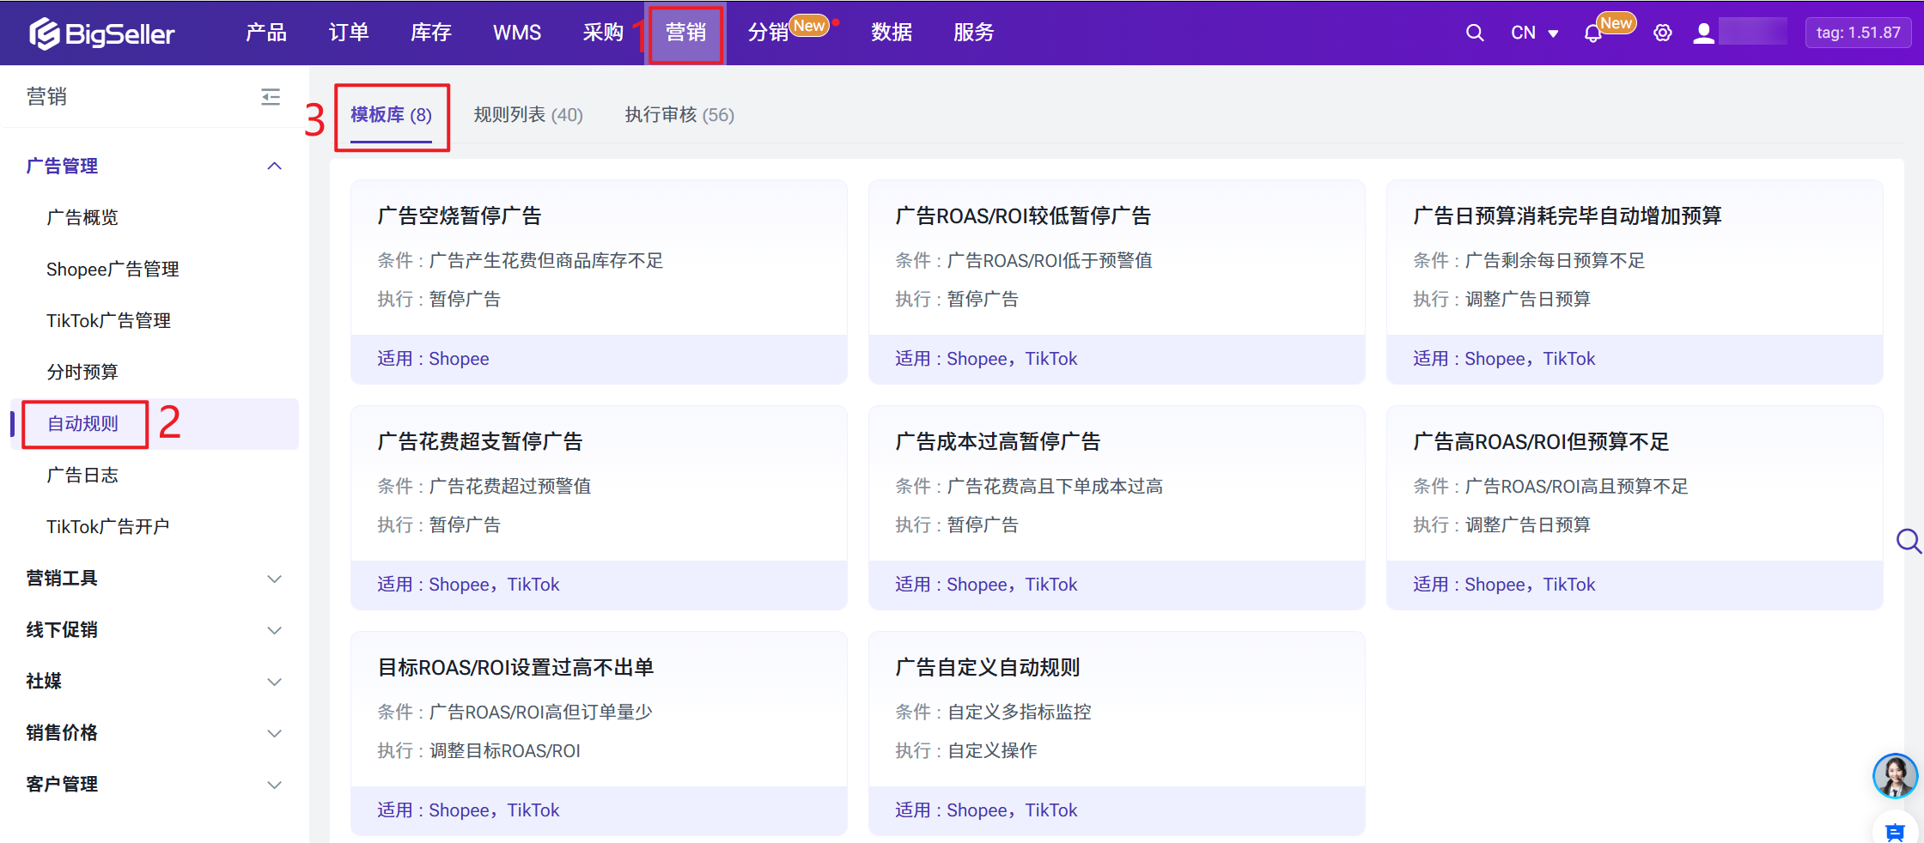The height and width of the screenshot is (843, 1924).
Task: Switch to the 规则列表 tab
Action: tap(528, 115)
